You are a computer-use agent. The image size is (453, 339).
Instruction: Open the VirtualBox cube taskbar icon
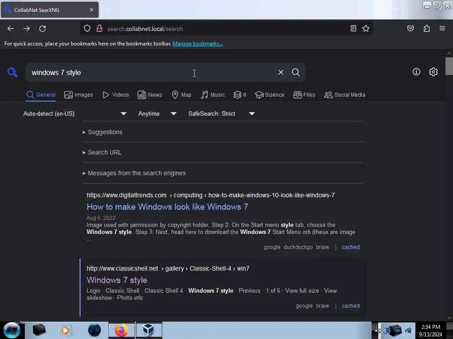coord(149,330)
